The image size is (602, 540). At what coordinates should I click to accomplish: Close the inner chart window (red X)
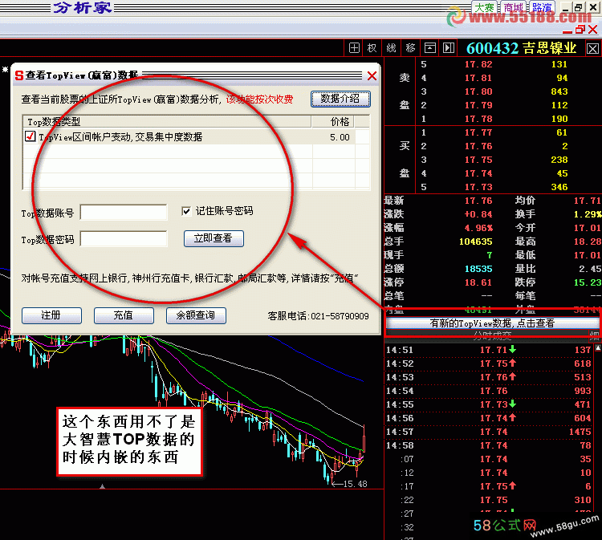point(593,29)
